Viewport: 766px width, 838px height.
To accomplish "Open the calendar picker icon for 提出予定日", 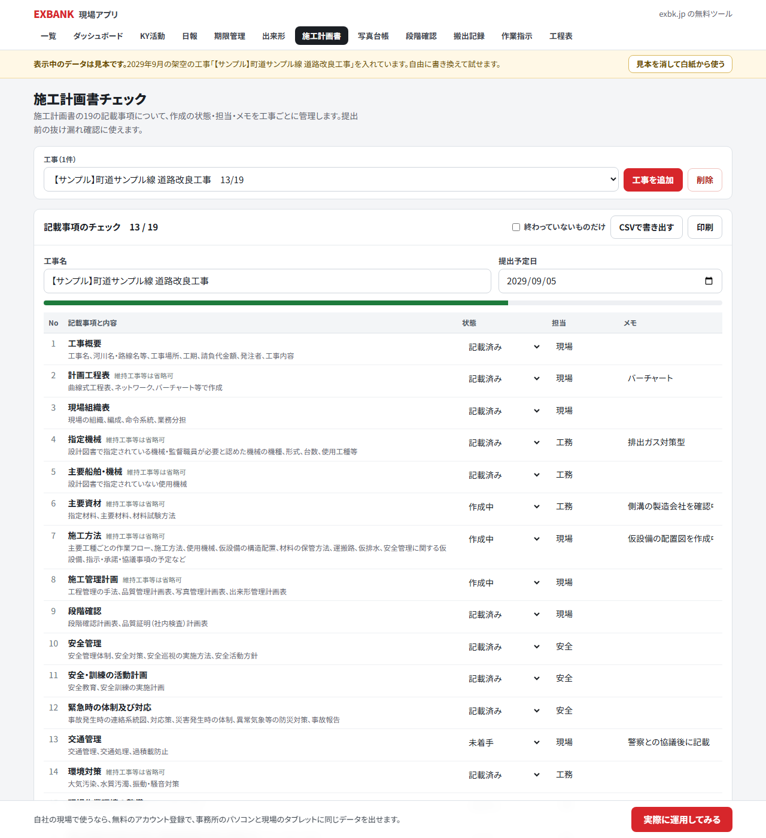I will (709, 281).
